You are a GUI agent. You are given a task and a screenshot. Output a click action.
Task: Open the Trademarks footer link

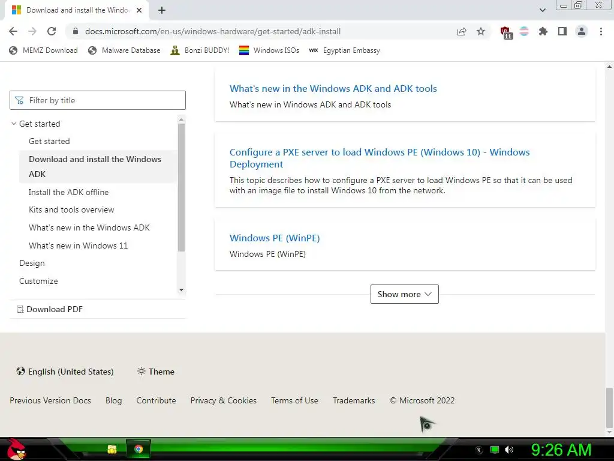click(x=354, y=400)
